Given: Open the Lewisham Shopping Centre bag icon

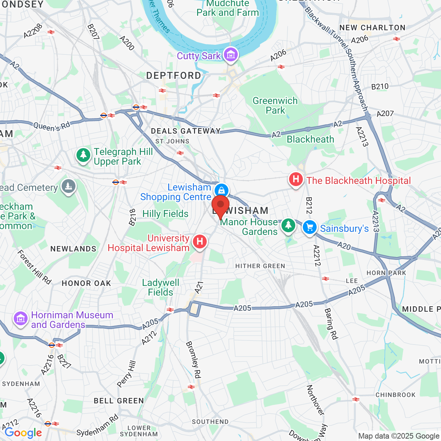Looking at the screenshot, I should coord(222,191).
